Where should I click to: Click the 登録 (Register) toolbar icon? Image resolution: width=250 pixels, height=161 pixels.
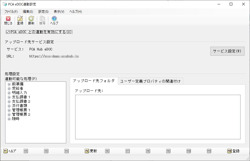(x=20, y=20)
